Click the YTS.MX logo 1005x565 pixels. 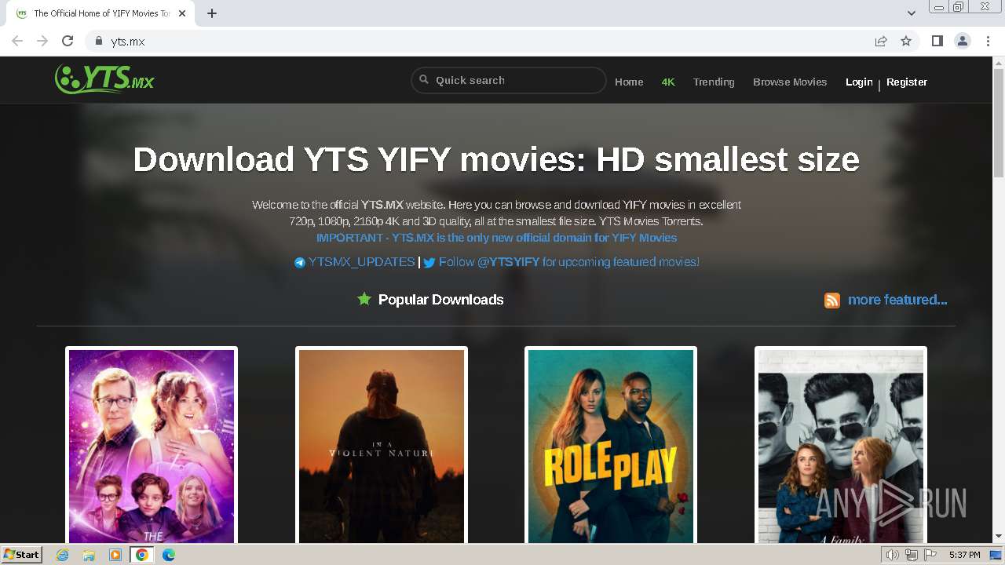pyautogui.click(x=104, y=79)
